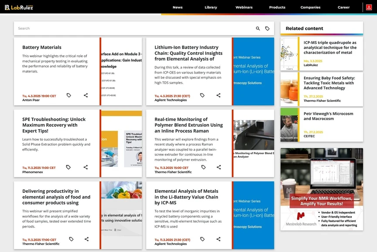Click LabRulez source under ICP-MS article
This screenshot has width=377, height=252.
(x=310, y=65)
